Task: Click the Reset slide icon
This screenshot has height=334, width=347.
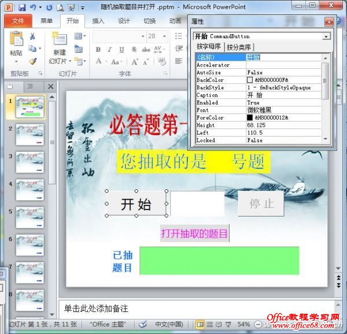Action: pyautogui.click(x=78, y=49)
